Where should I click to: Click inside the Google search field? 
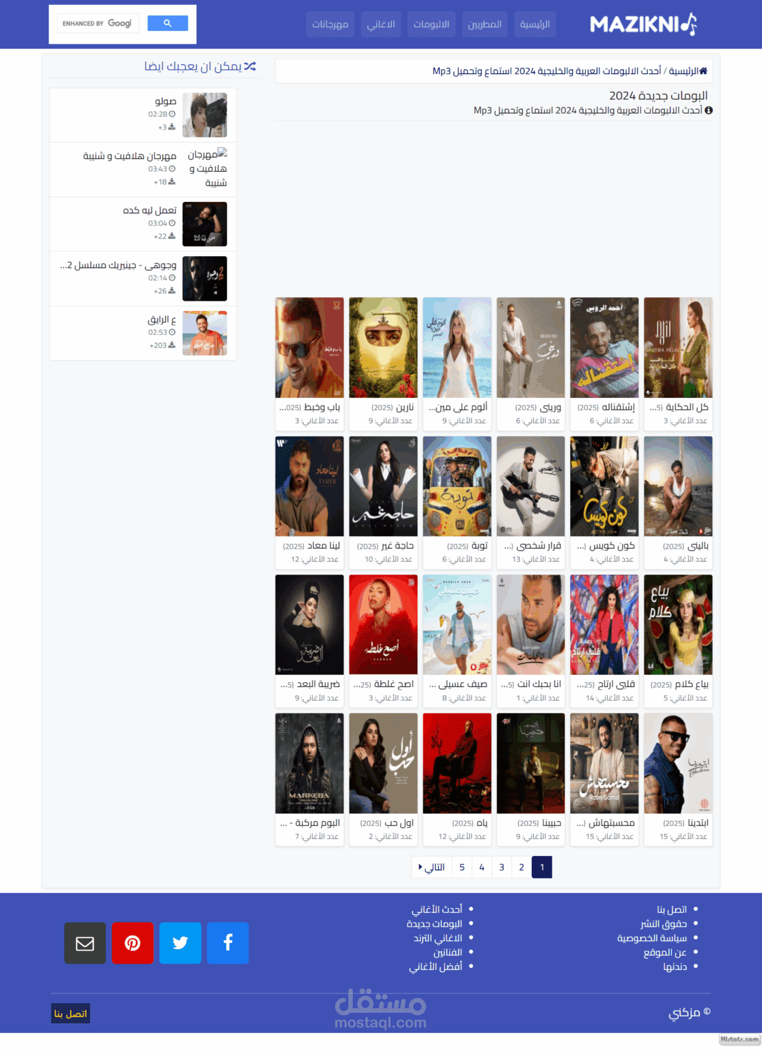coord(98,23)
